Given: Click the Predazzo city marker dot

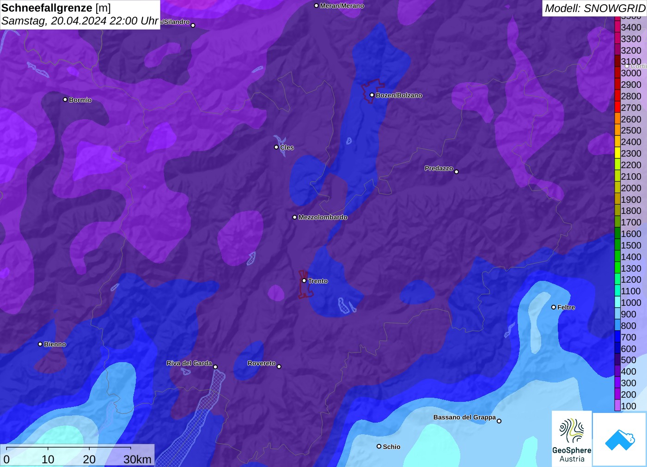Looking at the screenshot, I should click(457, 172).
